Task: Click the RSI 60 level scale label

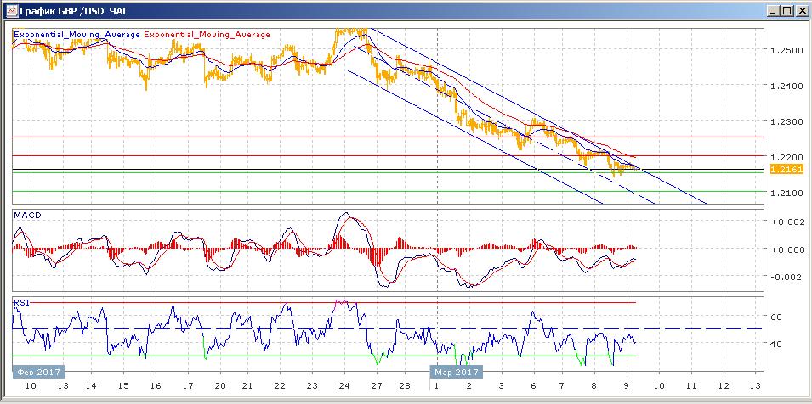Action: click(776, 317)
